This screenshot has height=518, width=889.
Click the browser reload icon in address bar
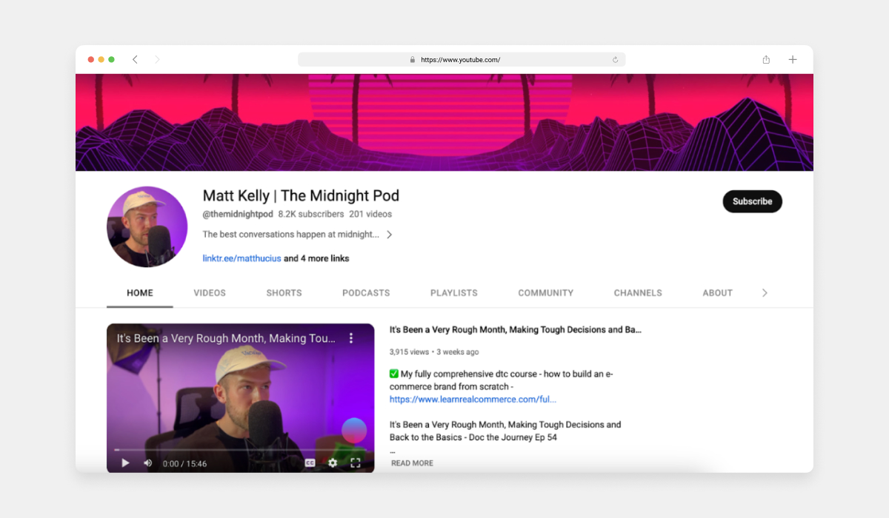coord(615,59)
